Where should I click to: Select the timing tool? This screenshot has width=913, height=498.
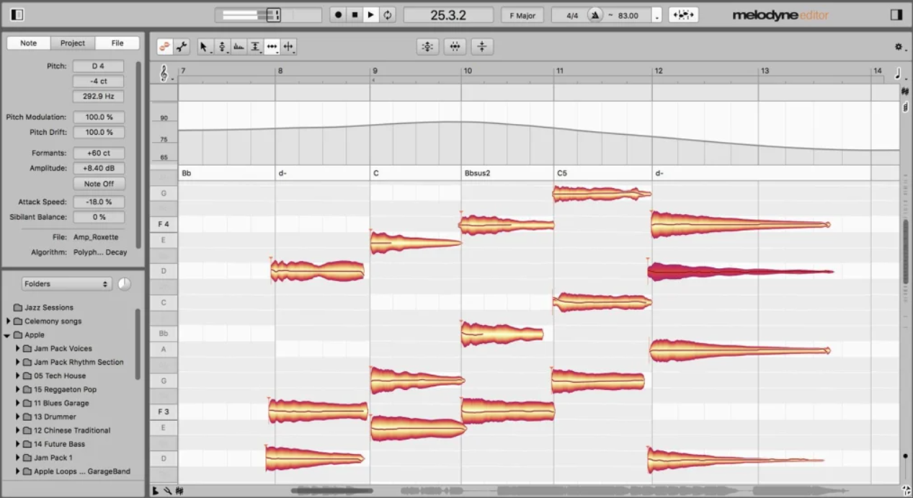272,47
